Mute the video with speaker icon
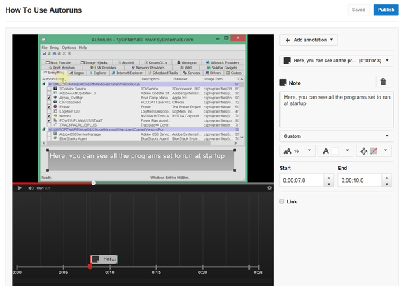The image size is (406, 286). (31, 188)
